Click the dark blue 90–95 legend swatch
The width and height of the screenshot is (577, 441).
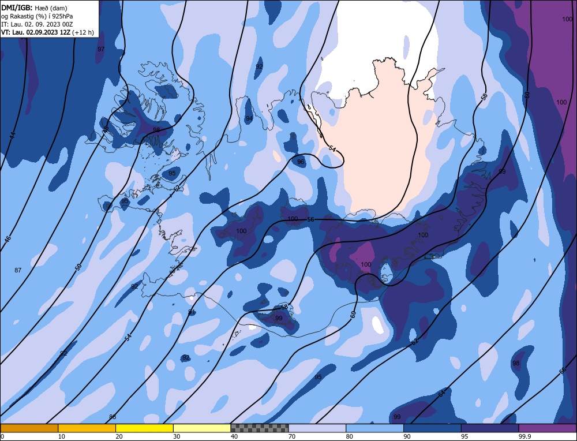(432, 428)
